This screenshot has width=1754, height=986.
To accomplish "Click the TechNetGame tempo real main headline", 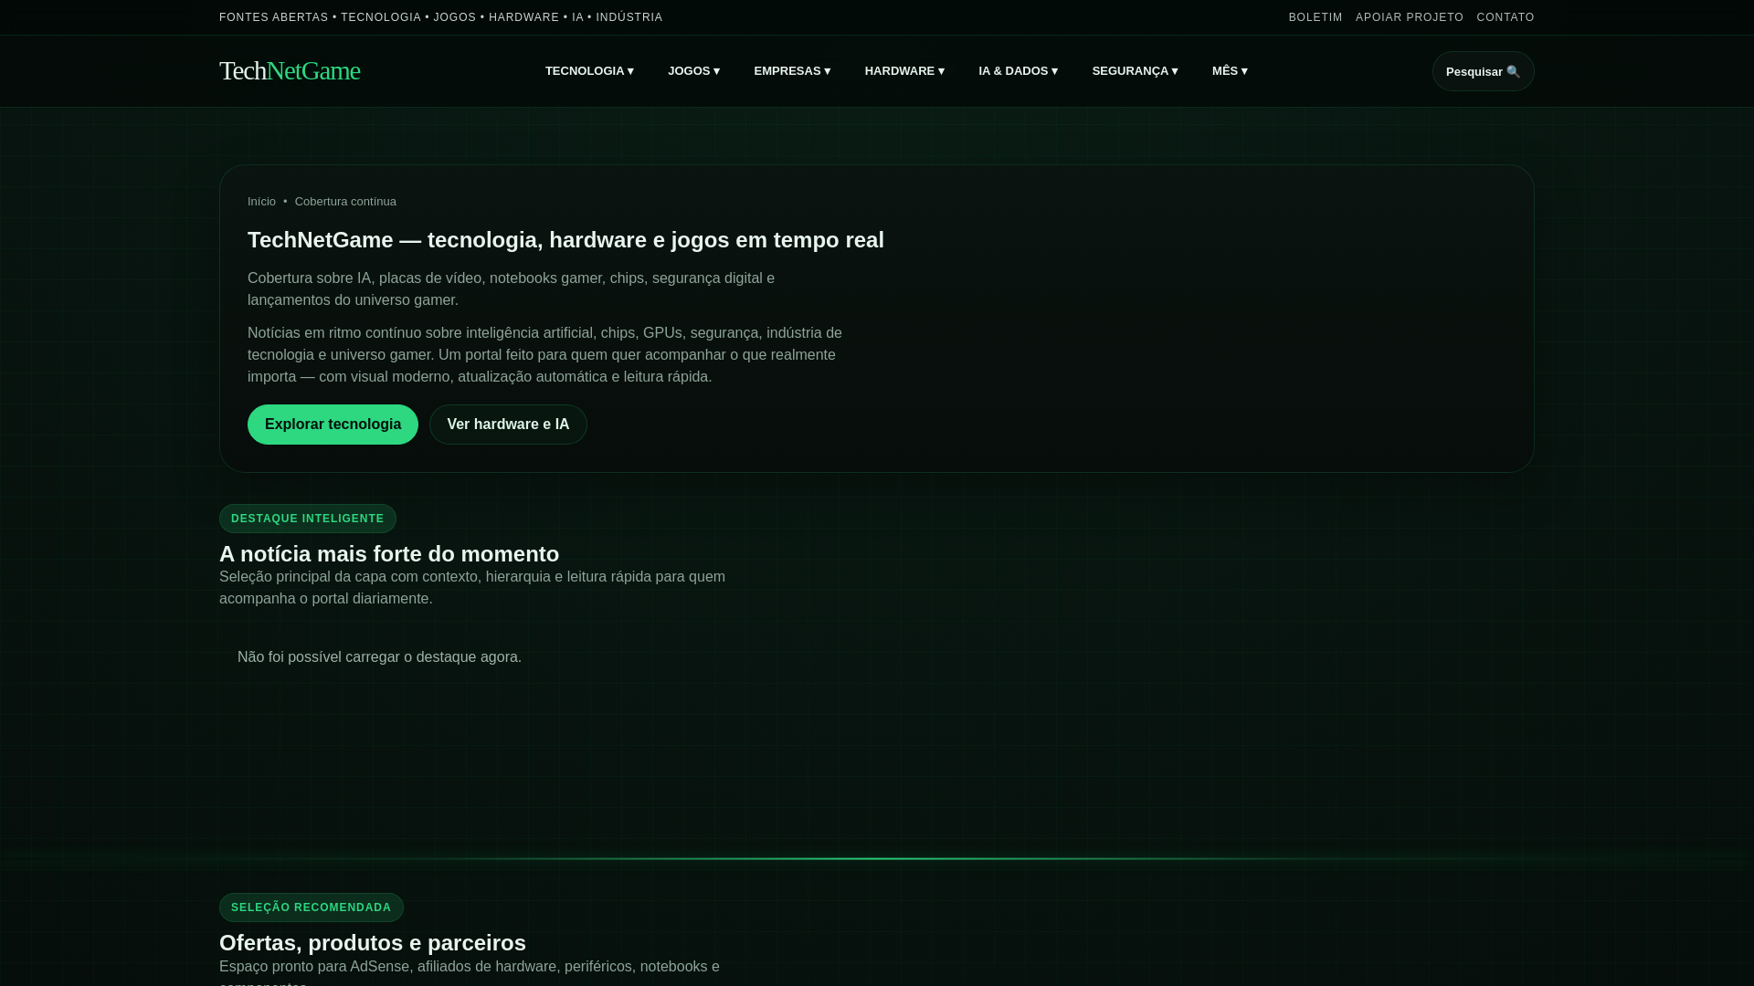I will (565, 240).
